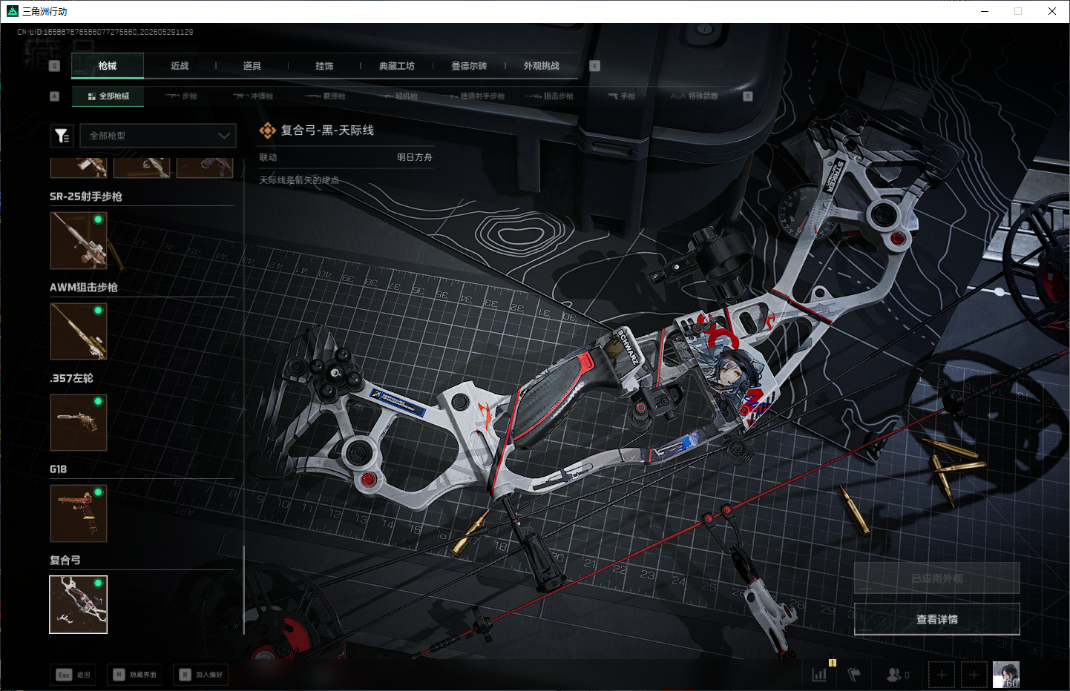1070x691 pixels.
Task: Open the 外观挑战 tab
Action: coord(542,66)
